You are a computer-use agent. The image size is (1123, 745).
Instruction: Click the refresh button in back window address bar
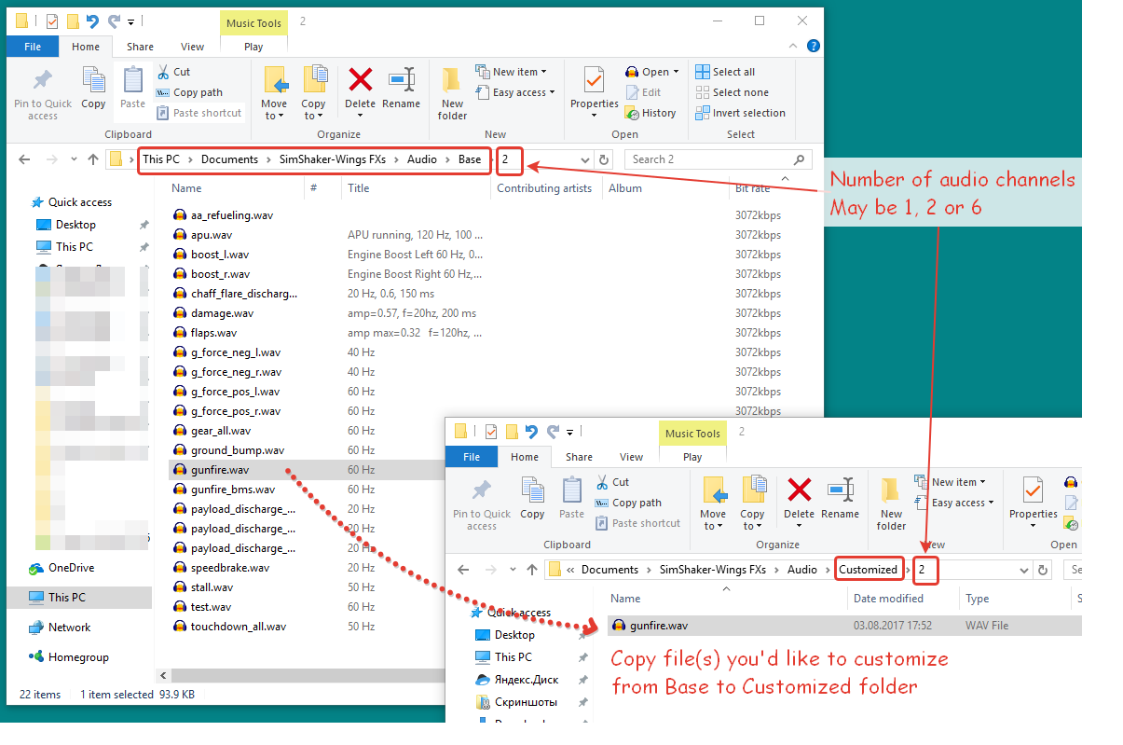click(604, 159)
